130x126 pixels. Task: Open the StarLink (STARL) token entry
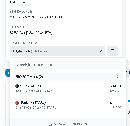(68, 105)
